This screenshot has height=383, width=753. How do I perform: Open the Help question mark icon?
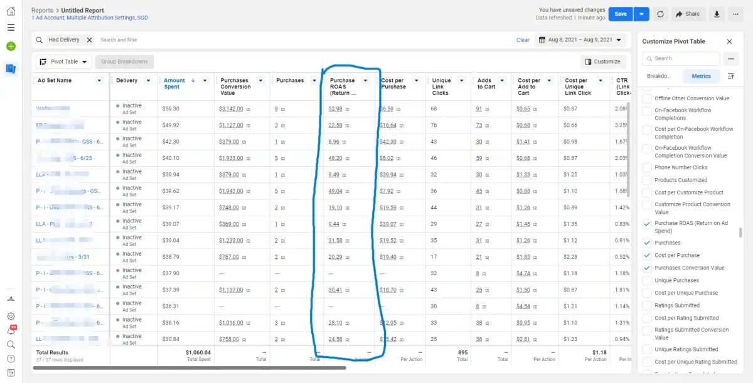point(11,359)
